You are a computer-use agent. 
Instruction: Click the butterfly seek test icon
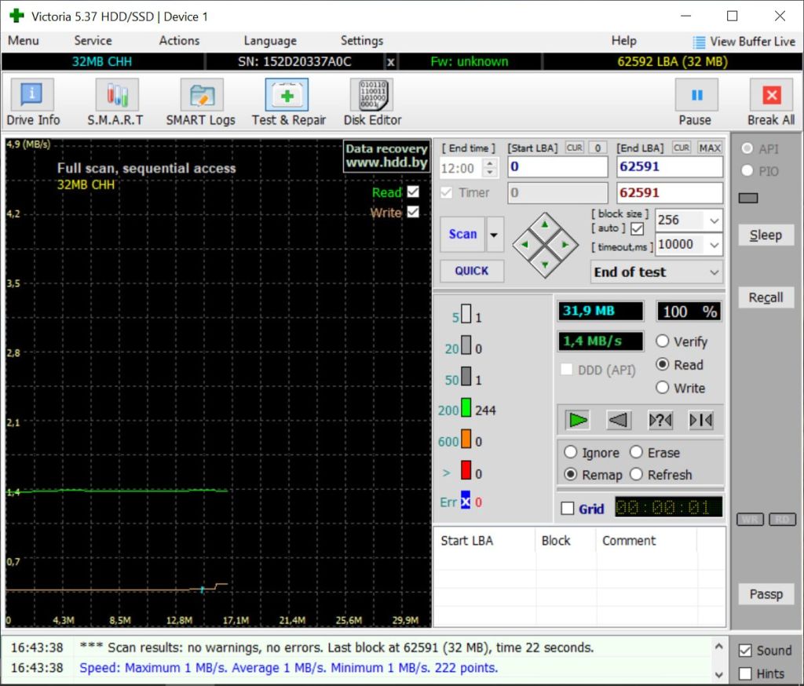coord(701,421)
